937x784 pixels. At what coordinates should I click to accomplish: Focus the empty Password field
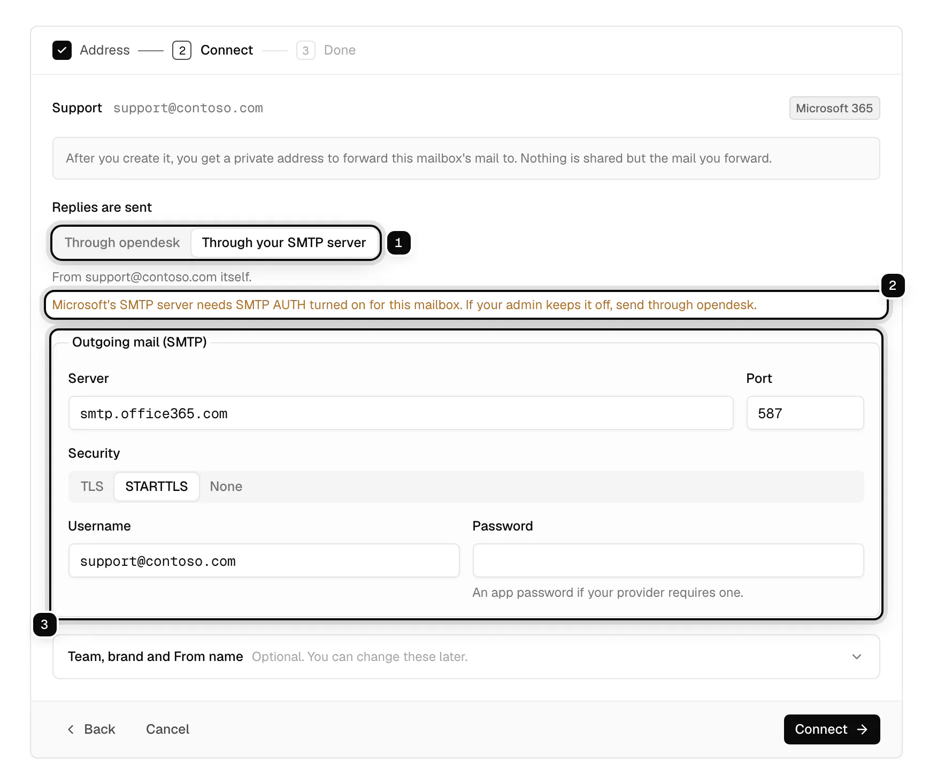(669, 560)
